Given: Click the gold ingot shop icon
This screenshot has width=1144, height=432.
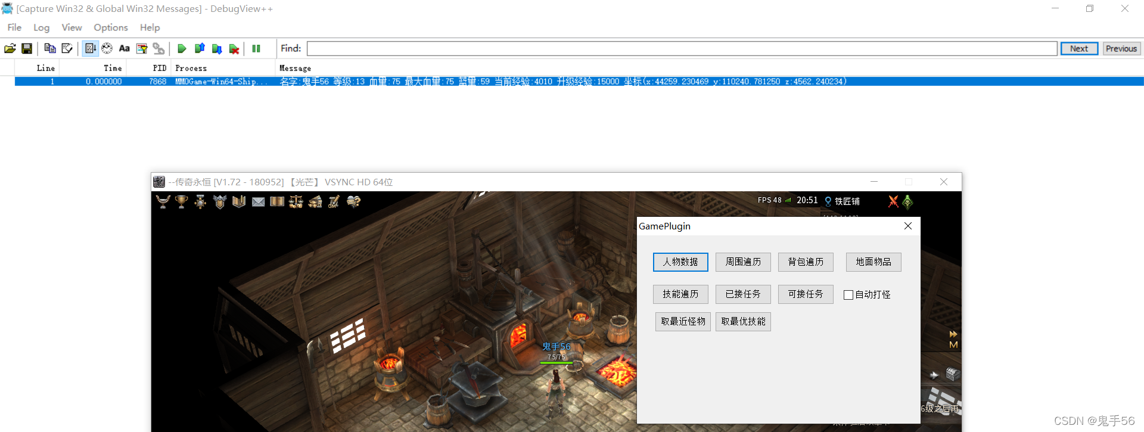Looking at the screenshot, I should pos(315,202).
